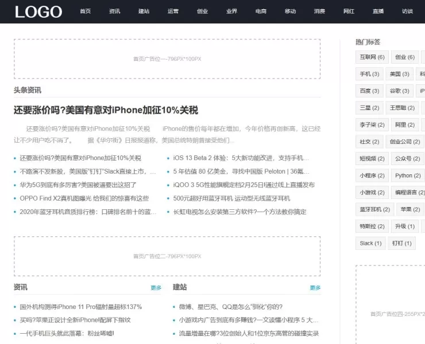The width and height of the screenshot is (425, 344).
Task: Select the Python (2) tag
Action: coord(407,175)
